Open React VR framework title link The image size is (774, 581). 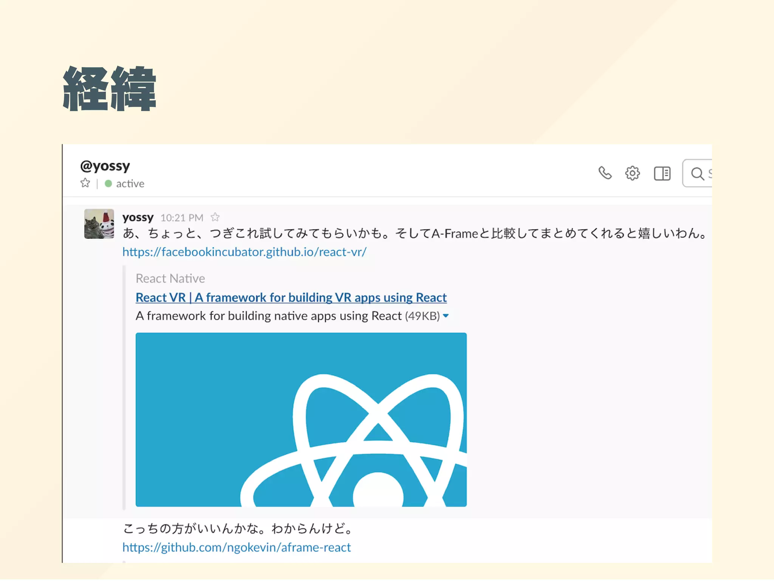(291, 298)
